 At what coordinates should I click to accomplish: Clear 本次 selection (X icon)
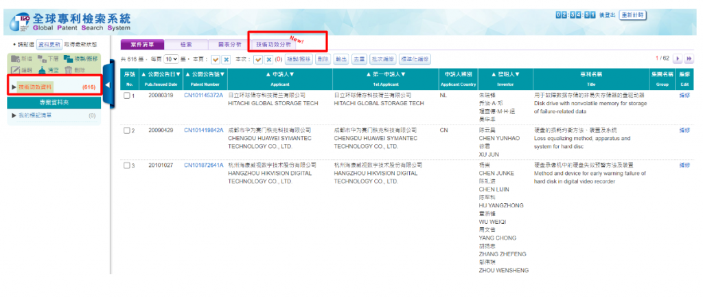pos(268,59)
